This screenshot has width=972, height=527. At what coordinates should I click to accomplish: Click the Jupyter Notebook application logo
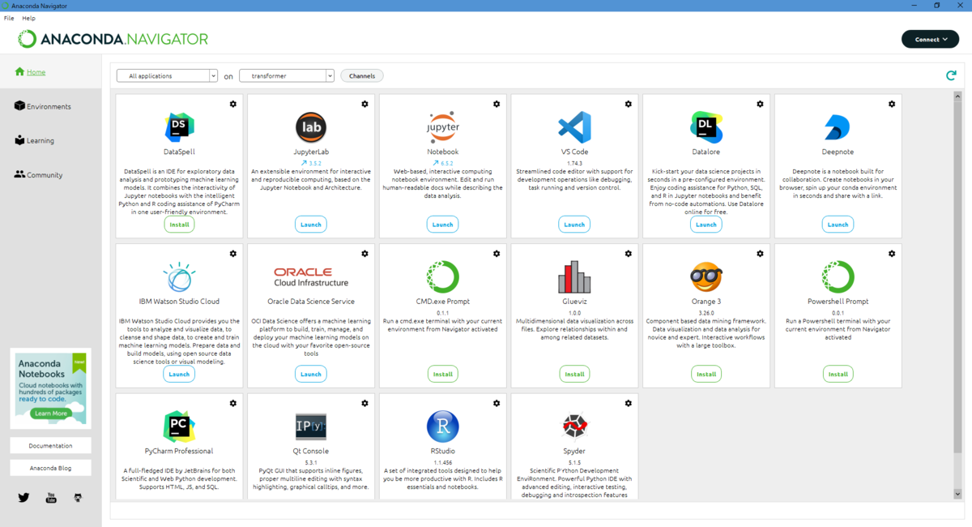[442, 127]
